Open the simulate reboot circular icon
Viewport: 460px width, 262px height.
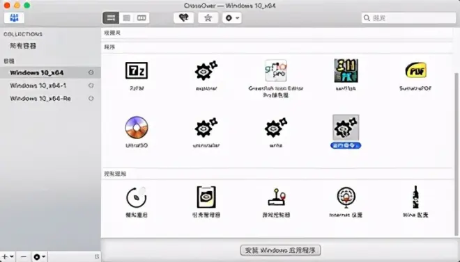[137, 197]
